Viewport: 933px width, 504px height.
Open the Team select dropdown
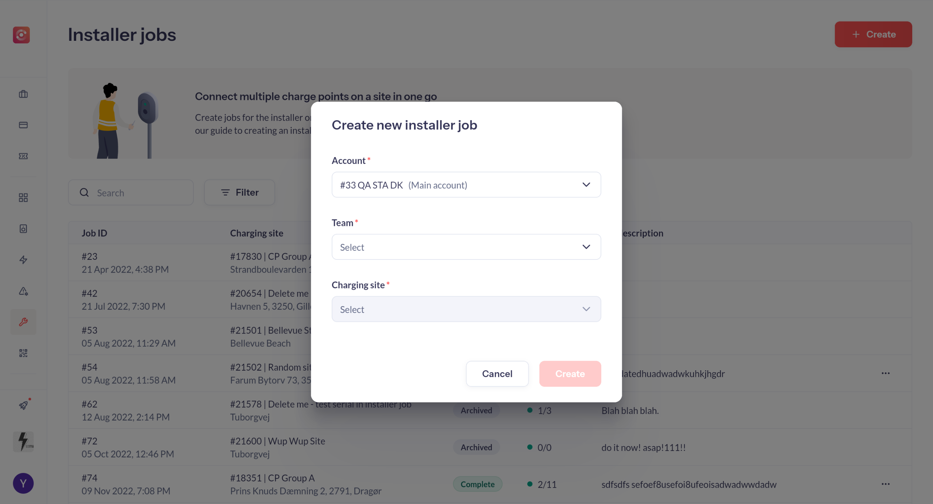coord(466,247)
